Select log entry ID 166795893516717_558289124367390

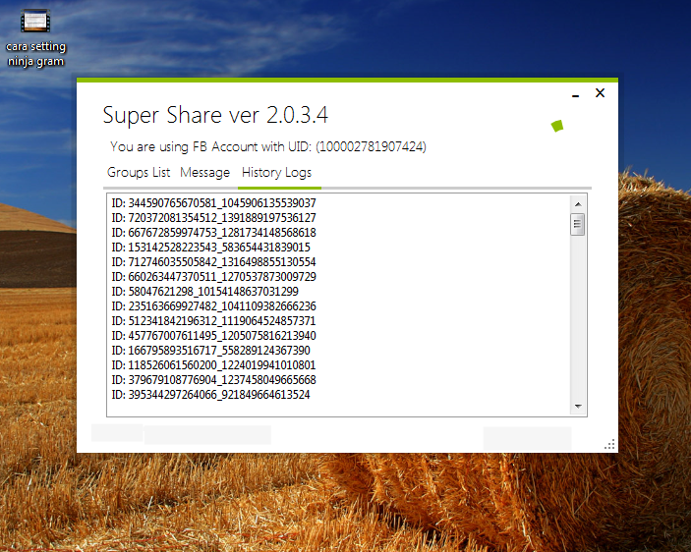click(210, 351)
